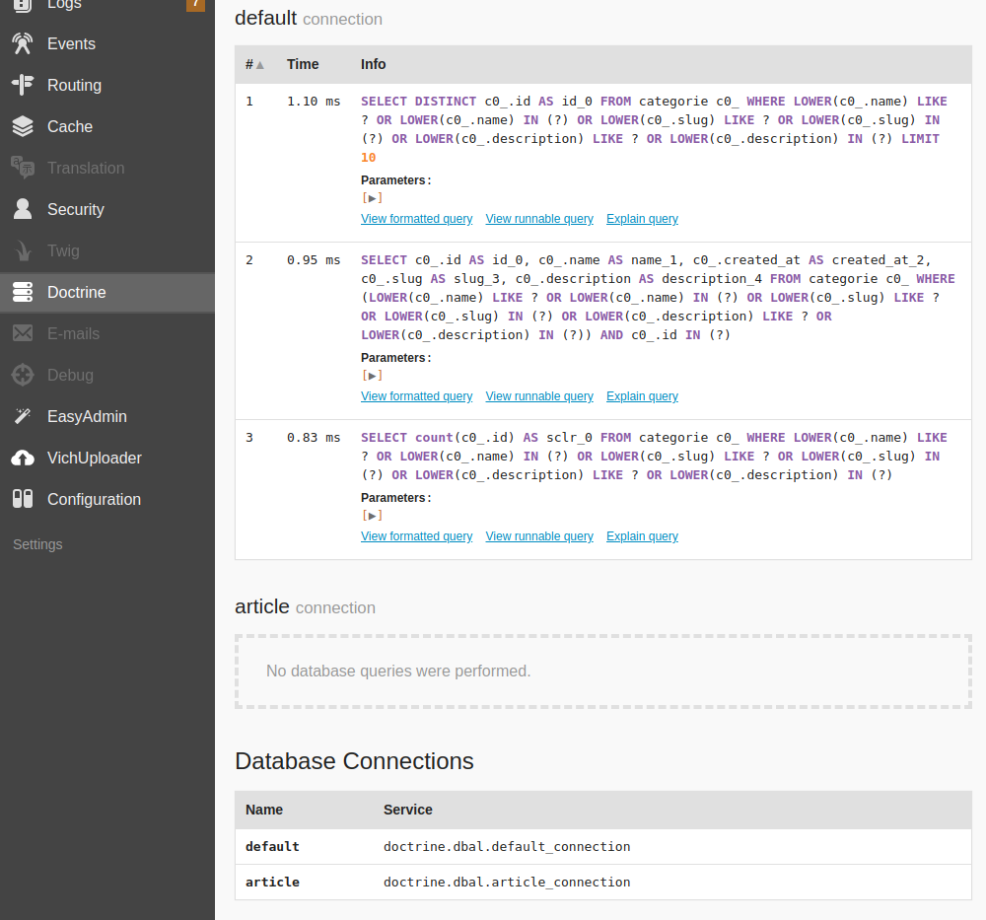The height and width of the screenshot is (920, 986).
Task: Open the Logs panel icon
Action: 22,5
